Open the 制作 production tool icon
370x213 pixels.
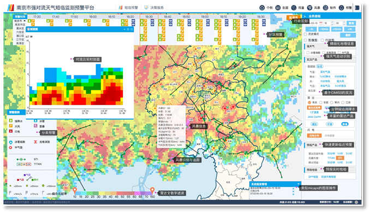click(326, 8)
